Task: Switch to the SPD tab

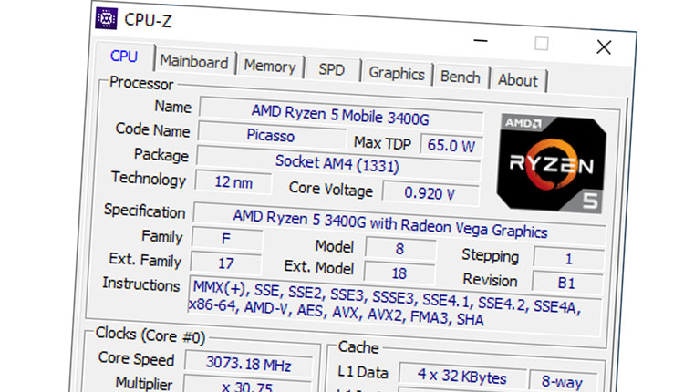Action: pos(332,70)
